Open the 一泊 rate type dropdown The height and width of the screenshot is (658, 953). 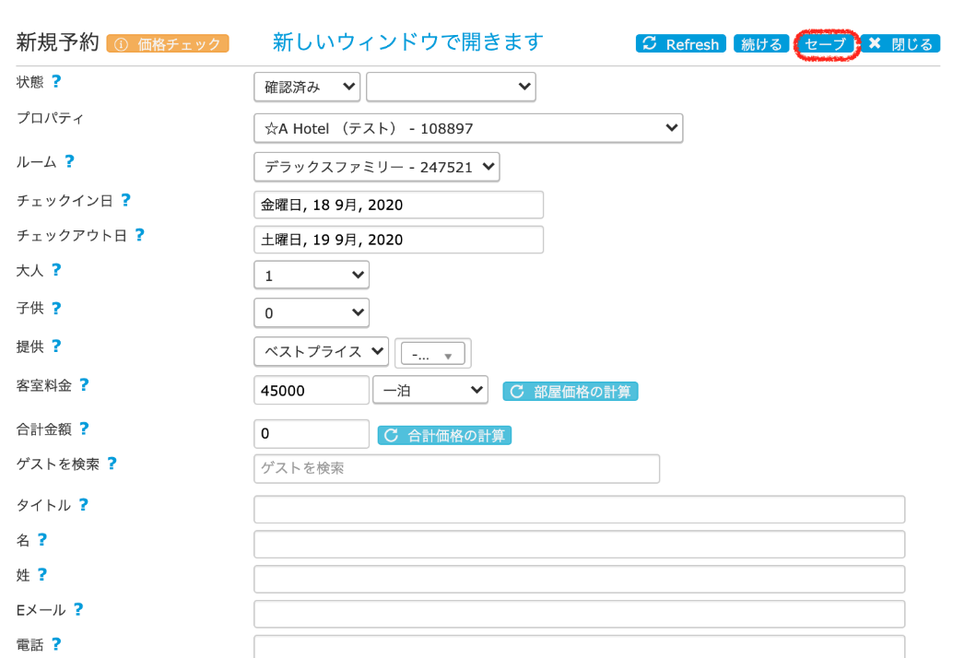429,390
